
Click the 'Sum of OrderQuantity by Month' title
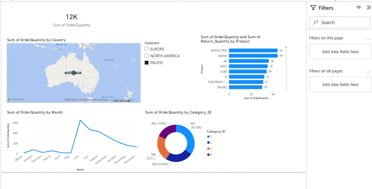tap(35, 112)
